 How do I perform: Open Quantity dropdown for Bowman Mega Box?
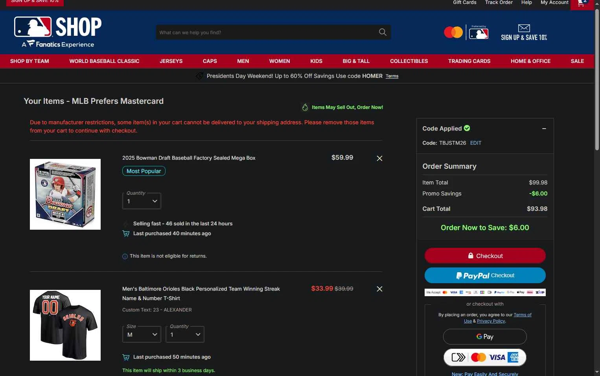coord(142,201)
